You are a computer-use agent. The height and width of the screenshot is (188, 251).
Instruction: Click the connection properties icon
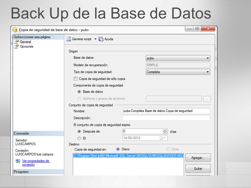[x=18, y=161]
